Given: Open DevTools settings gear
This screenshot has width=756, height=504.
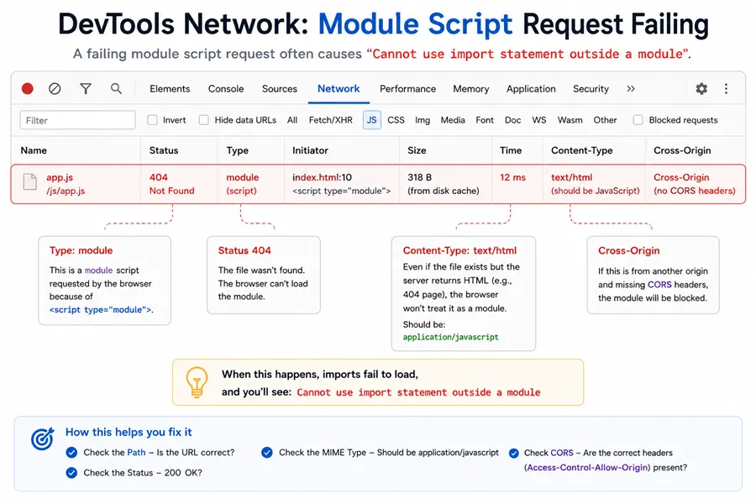Looking at the screenshot, I should [x=701, y=89].
